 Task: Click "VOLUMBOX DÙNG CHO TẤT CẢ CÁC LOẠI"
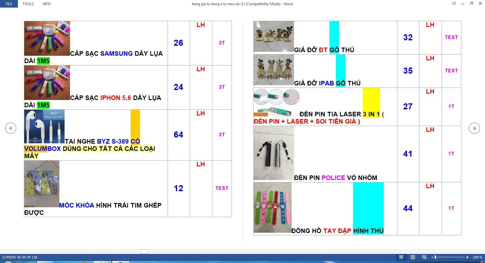(x=90, y=149)
